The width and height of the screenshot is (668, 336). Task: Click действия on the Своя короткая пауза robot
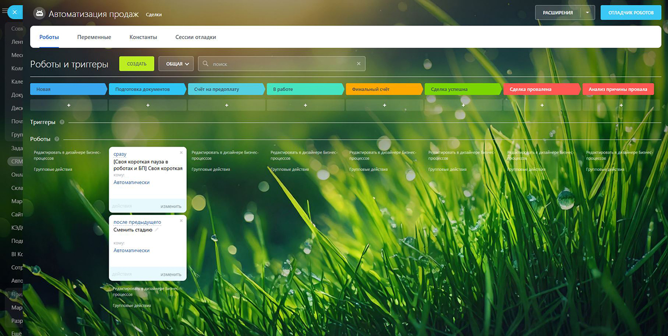click(x=122, y=206)
